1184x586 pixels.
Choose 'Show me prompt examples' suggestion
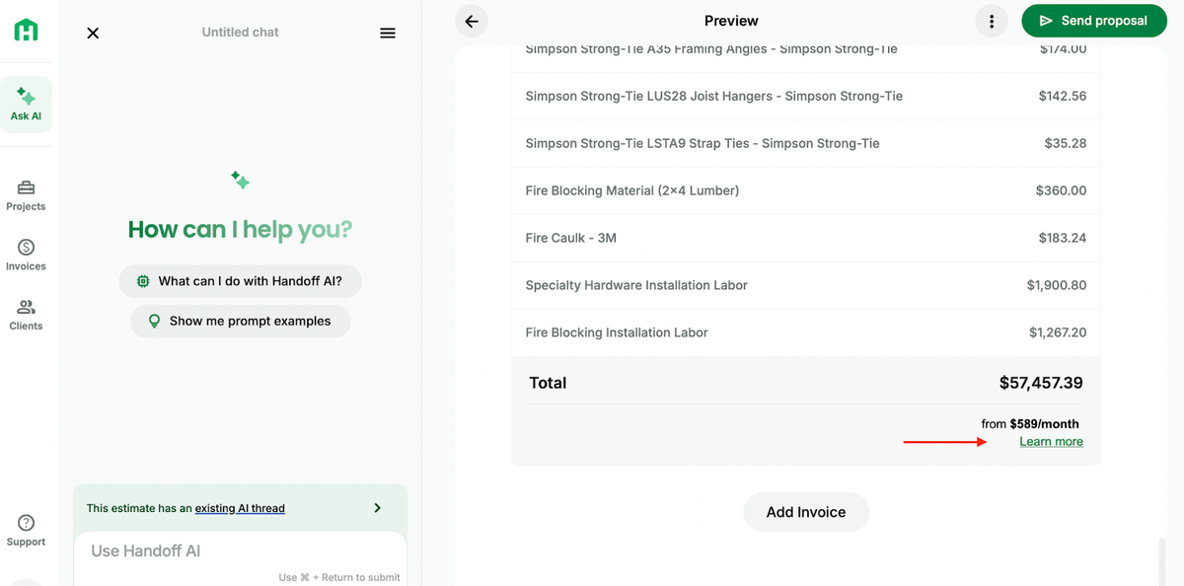240,321
